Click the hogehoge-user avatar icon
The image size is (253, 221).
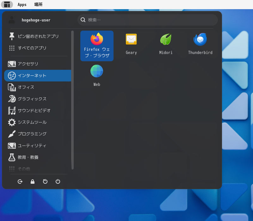tap(12, 20)
